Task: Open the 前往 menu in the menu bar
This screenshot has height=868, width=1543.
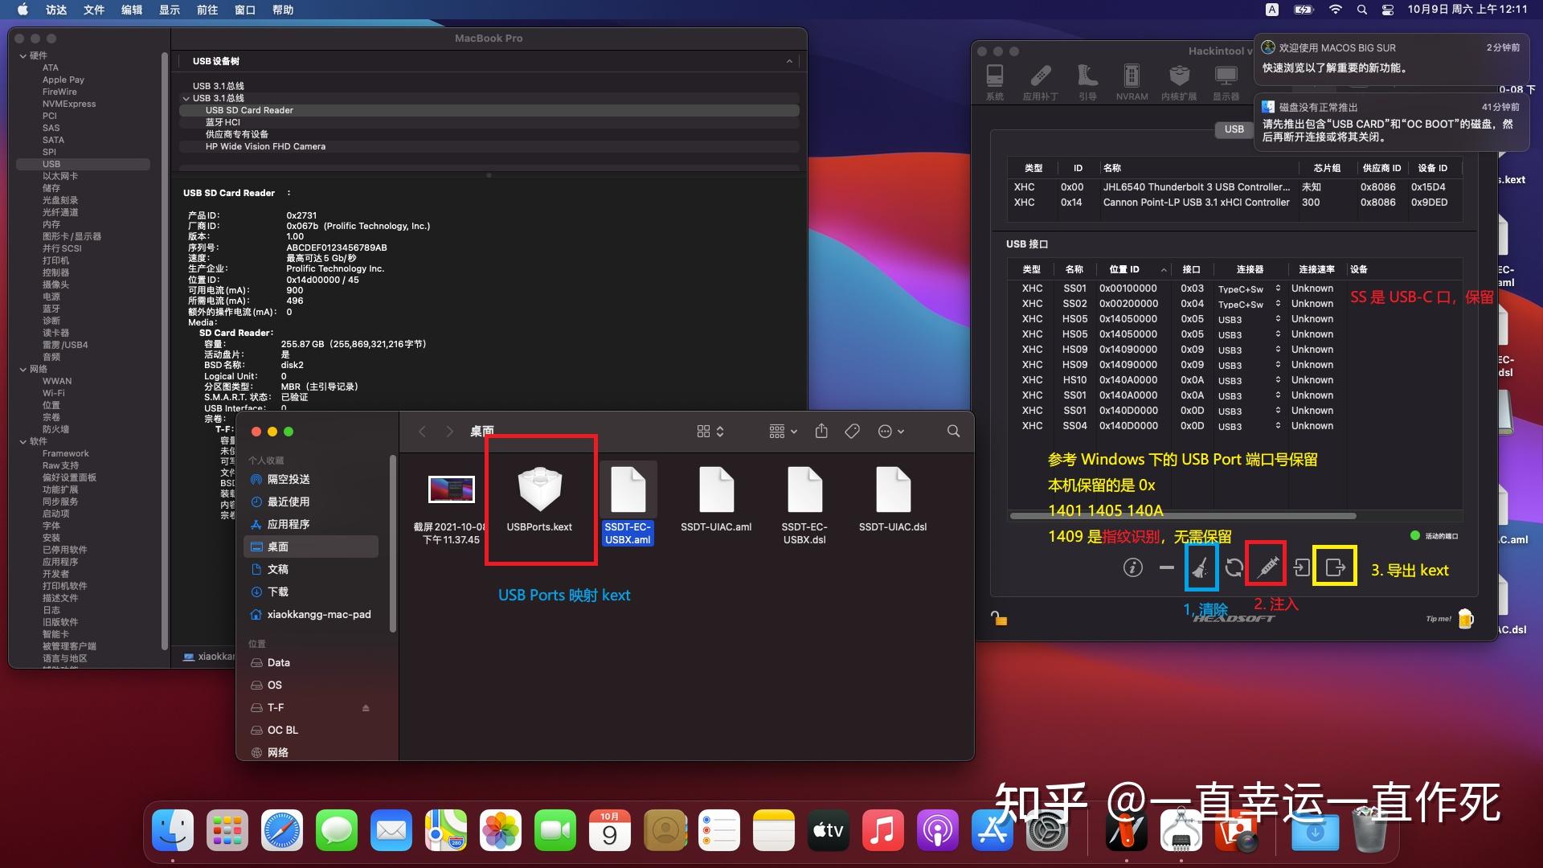Action: [x=207, y=10]
